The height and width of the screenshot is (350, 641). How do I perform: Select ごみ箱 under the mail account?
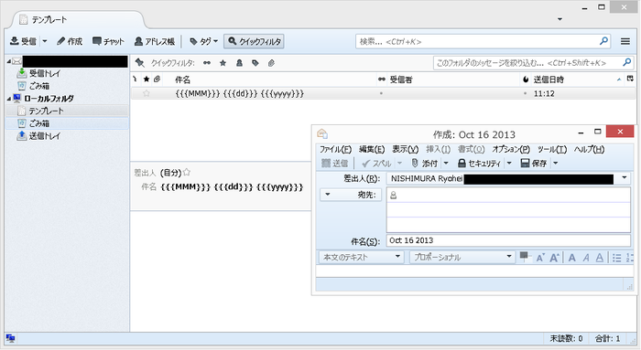tap(38, 86)
